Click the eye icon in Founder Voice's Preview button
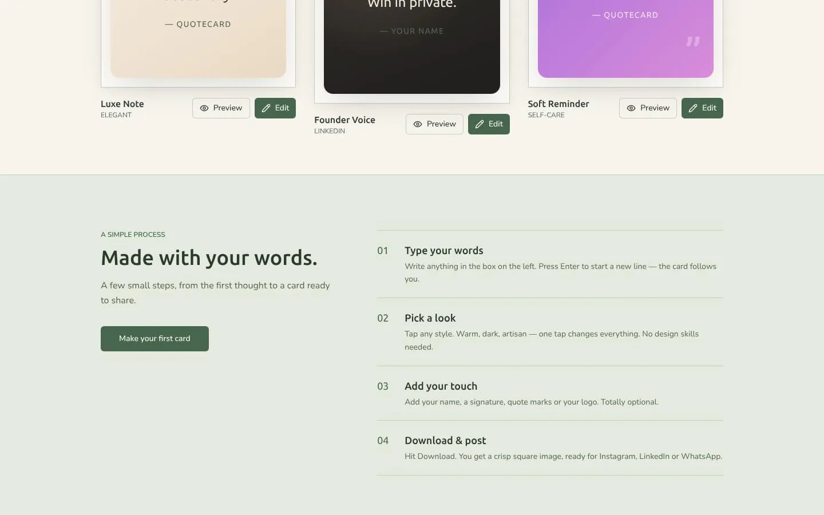The height and width of the screenshot is (515, 824). click(418, 124)
